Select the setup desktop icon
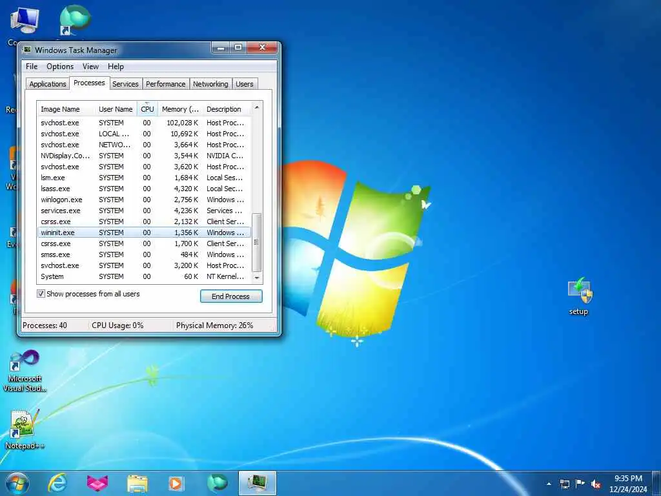The height and width of the screenshot is (496, 661). point(579,296)
